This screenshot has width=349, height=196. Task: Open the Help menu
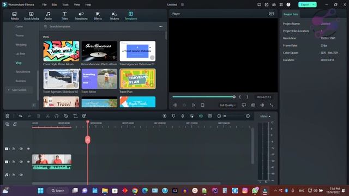[x=88, y=5]
